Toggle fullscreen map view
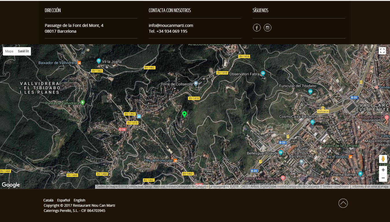The height and width of the screenshot is (222, 390). tap(382, 51)
